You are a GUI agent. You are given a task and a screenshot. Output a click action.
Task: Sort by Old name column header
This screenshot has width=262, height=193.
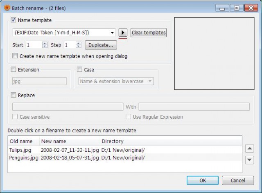24,141
